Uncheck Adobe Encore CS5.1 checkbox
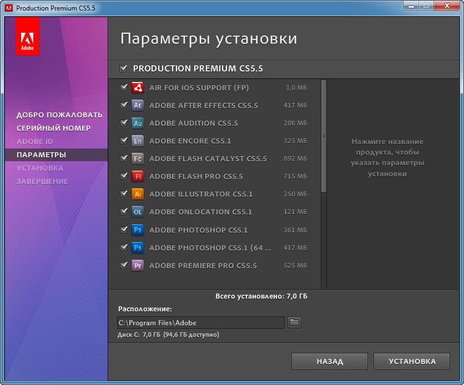This screenshot has height=385, width=464. (x=124, y=141)
